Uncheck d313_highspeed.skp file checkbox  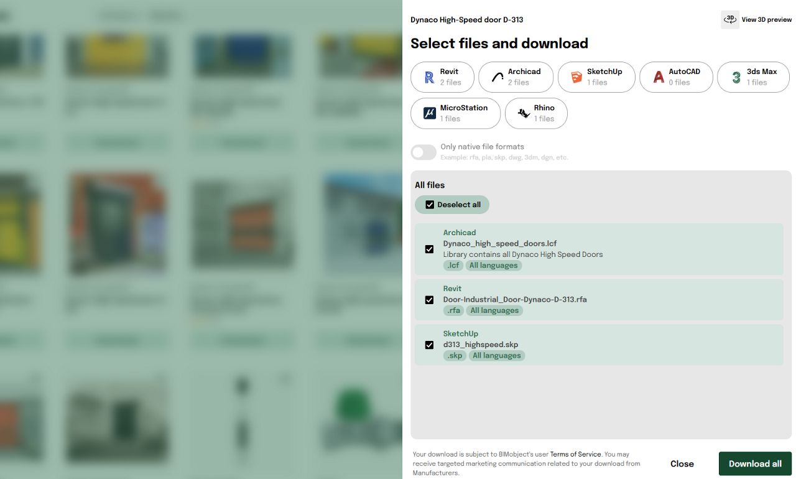429,345
